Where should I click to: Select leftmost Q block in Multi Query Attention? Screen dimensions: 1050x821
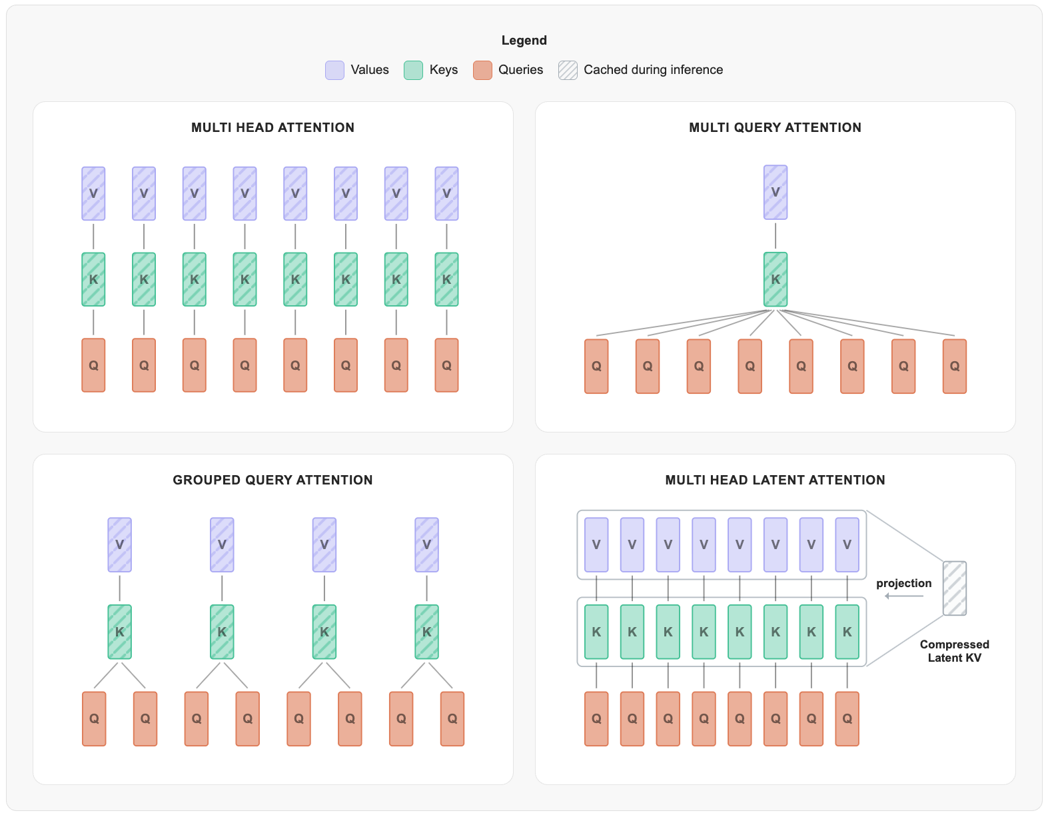click(x=596, y=367)
